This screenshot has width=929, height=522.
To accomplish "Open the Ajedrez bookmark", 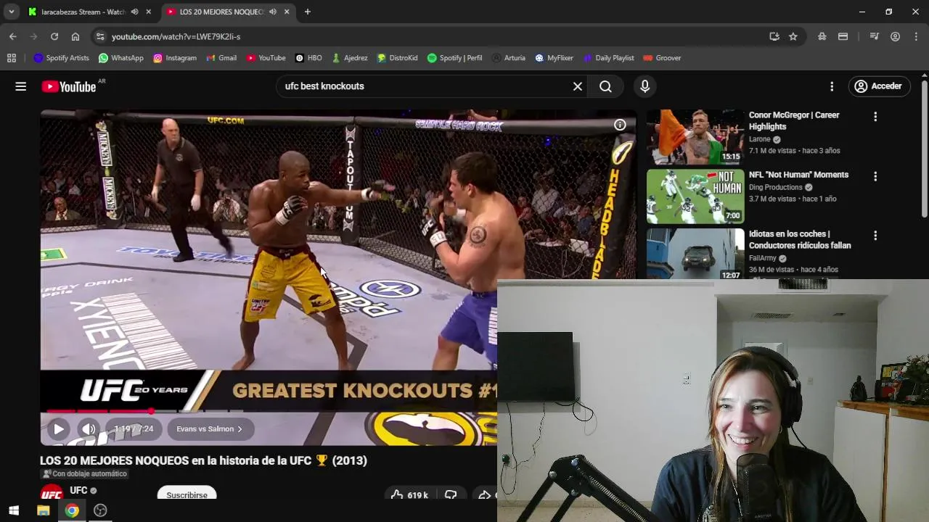I will pyautogui.click(x=349, y=58).
